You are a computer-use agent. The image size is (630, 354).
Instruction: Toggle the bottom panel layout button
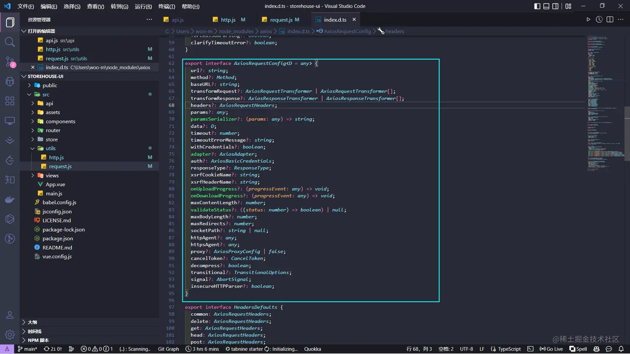tap(546, 6)
